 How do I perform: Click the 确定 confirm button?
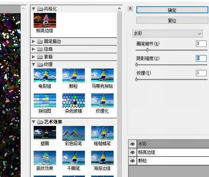coord(172,10)
